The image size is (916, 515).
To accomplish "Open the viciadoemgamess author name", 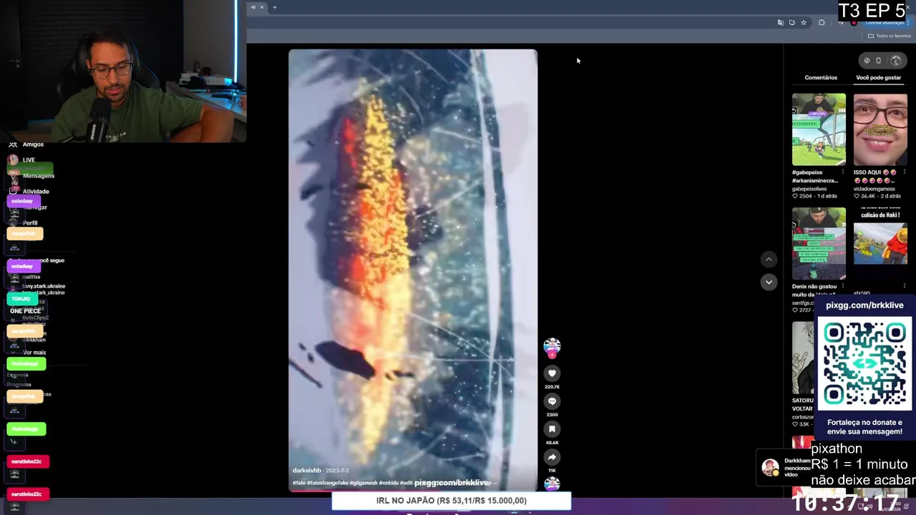I will coord(874,189).
